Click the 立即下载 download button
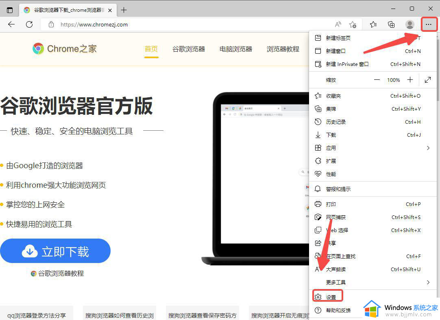 coord(55,251)
